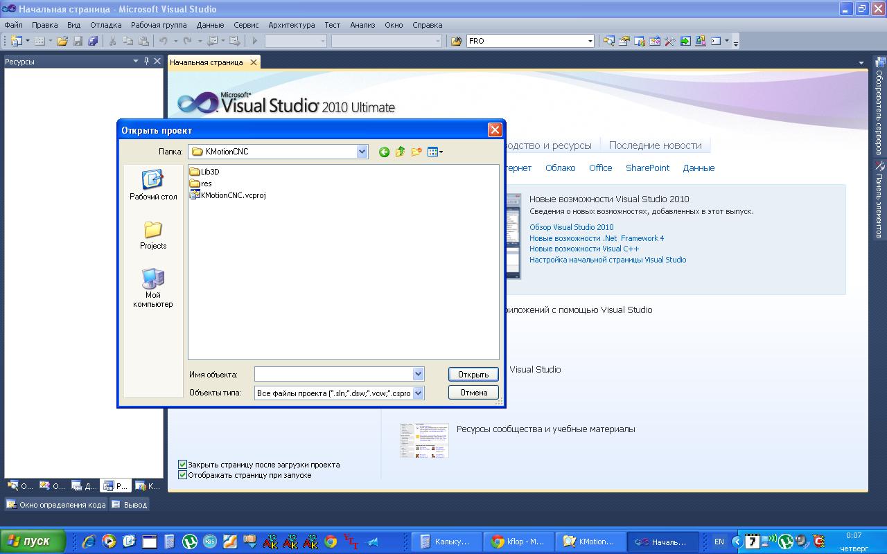The height and width of the screenshot is (554, 887).
Task: Click the Открыть button
Action: pyautogui.click(x=473, y=374)
